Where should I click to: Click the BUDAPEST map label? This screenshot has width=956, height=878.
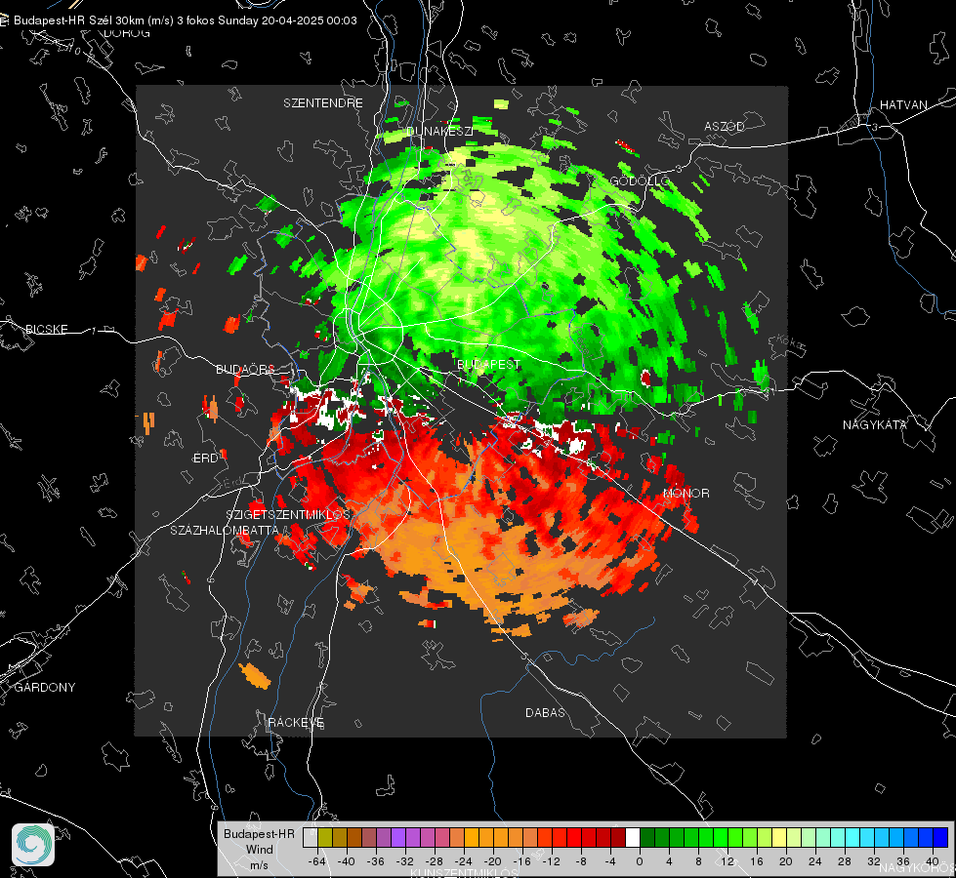pyautogui.click(x=489, y=364)
